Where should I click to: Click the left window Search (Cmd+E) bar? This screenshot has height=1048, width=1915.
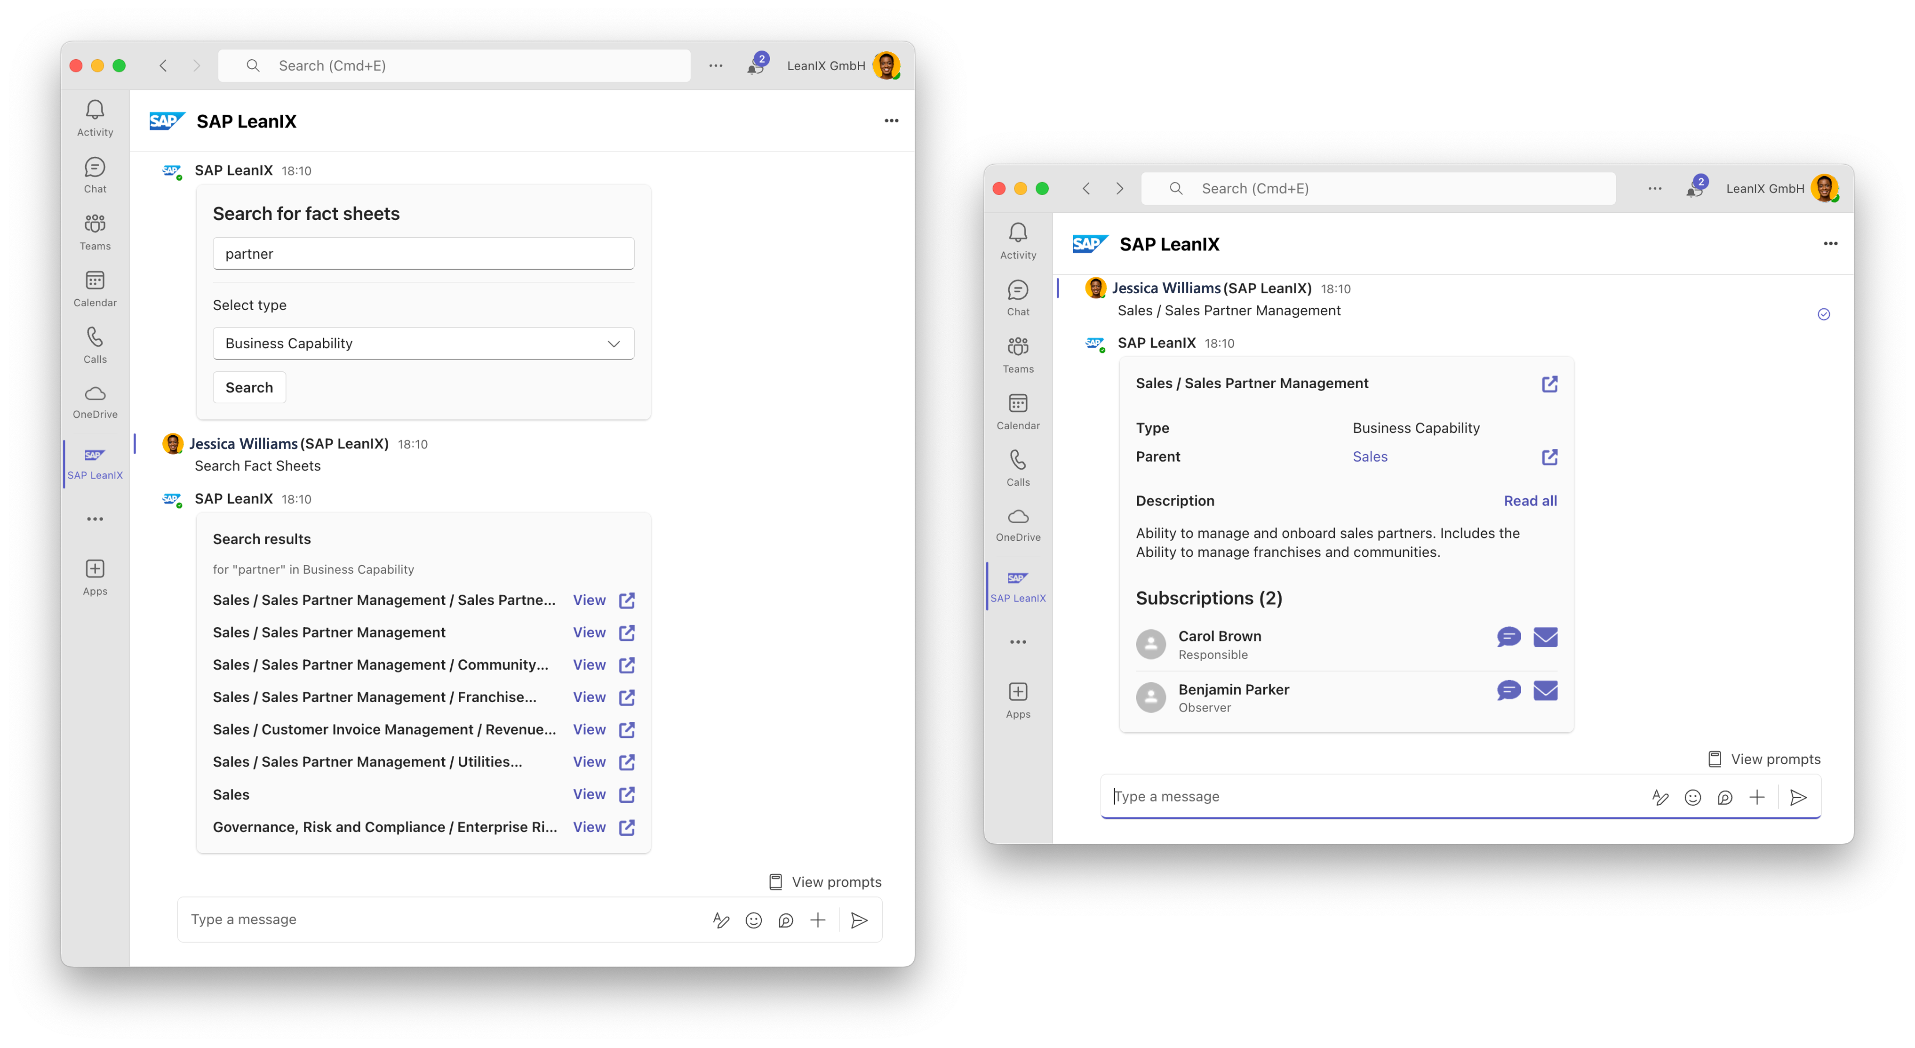click(454, 65)
